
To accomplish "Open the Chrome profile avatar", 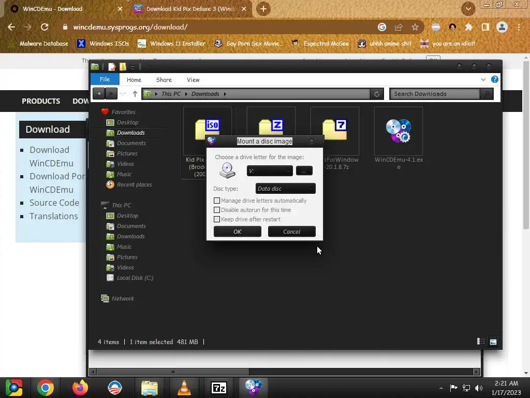I will click(x=502, y=27).
